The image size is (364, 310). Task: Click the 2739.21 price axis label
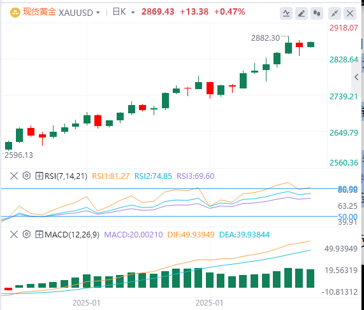344,97
